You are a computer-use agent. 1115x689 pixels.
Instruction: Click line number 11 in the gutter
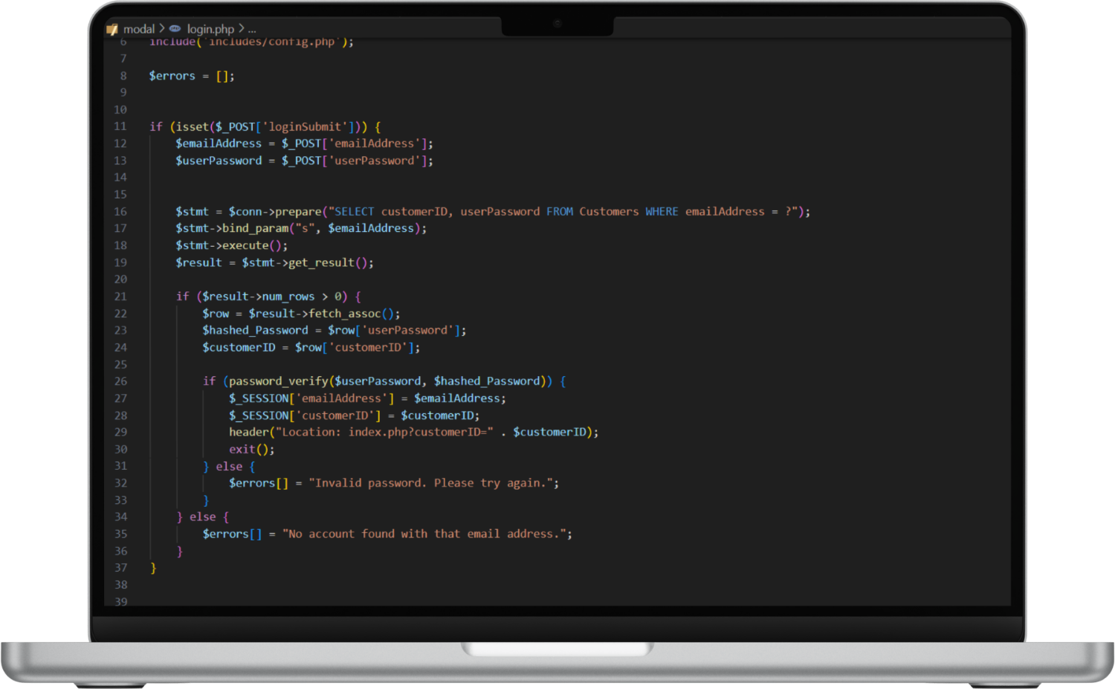pyautogui.click(x=120, y=126)
